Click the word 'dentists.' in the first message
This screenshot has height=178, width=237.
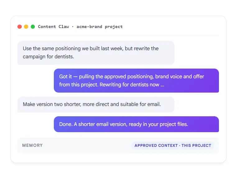(x=64, y=57)
